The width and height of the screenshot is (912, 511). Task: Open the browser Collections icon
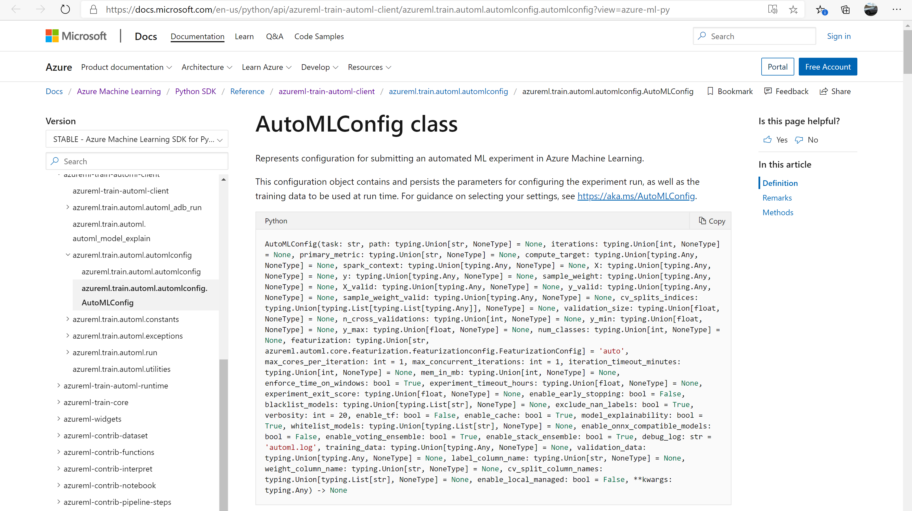point(846,9)
